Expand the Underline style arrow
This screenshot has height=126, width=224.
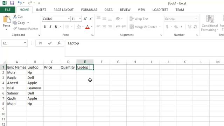click(61, 27)
